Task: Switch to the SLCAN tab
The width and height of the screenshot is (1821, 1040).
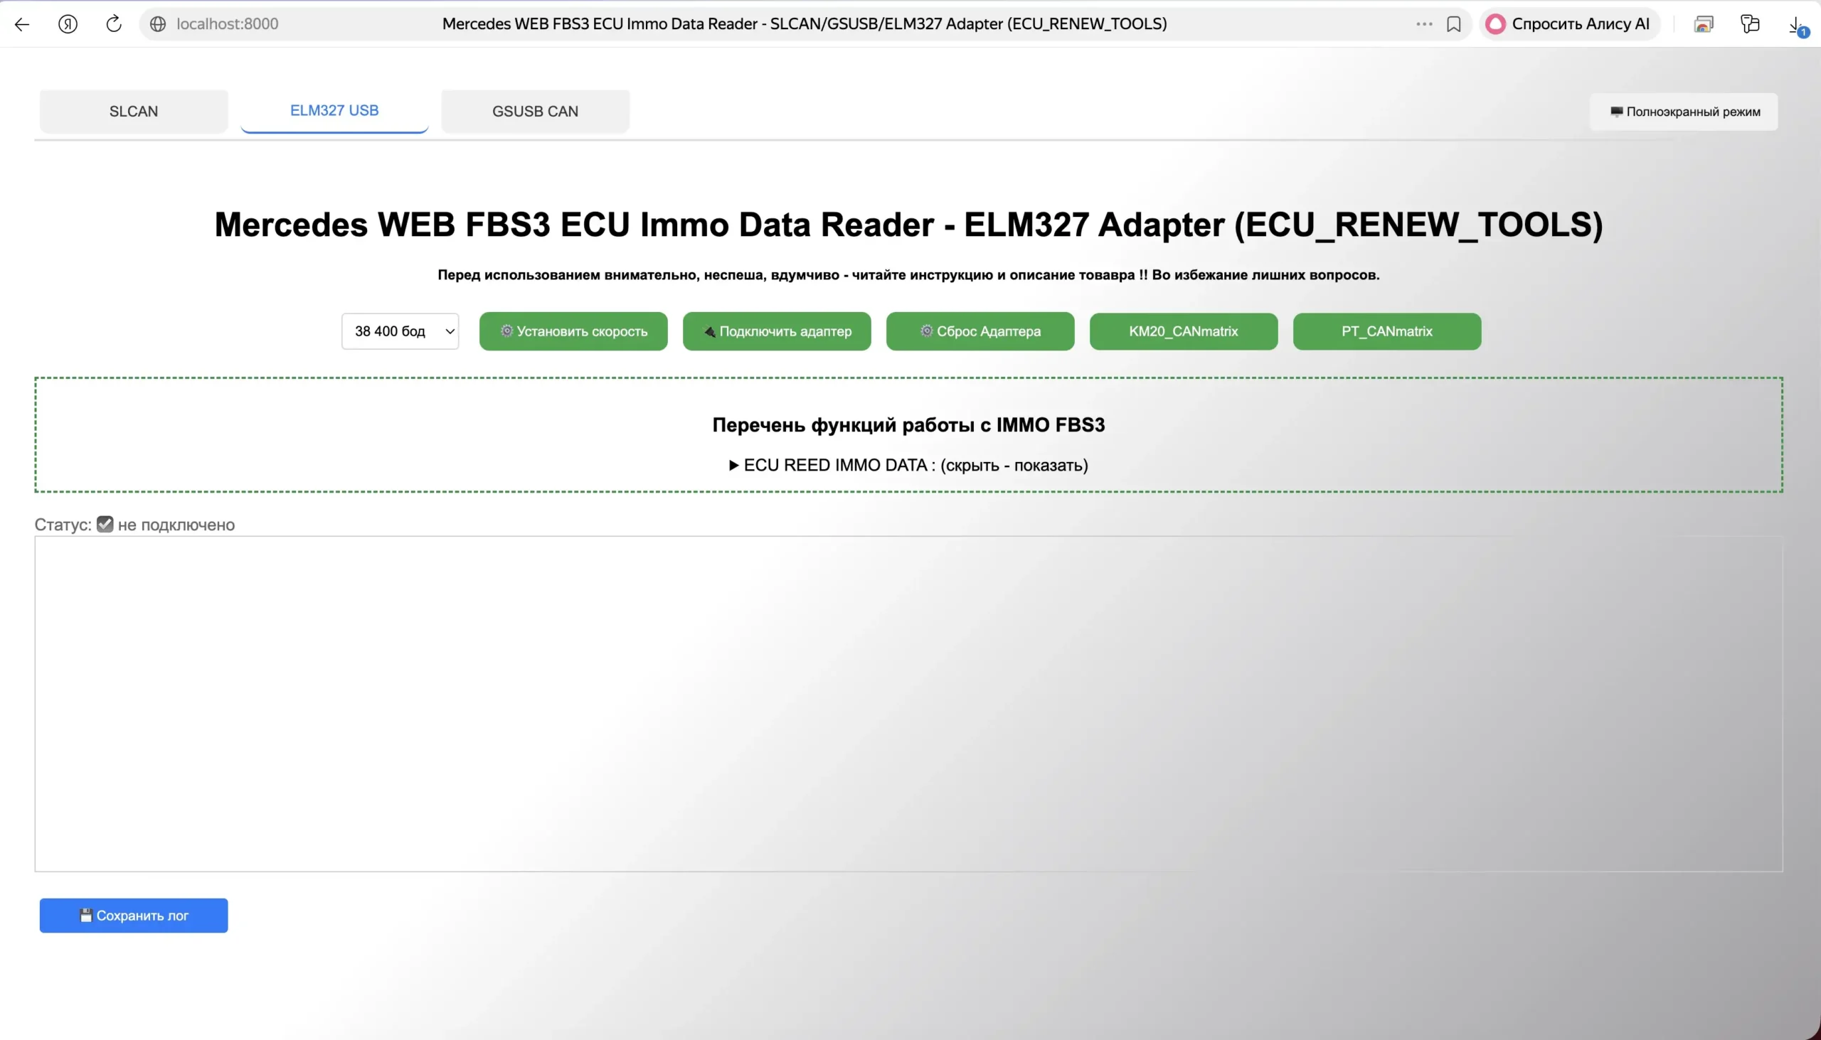Action: click(x=134, y=111)
